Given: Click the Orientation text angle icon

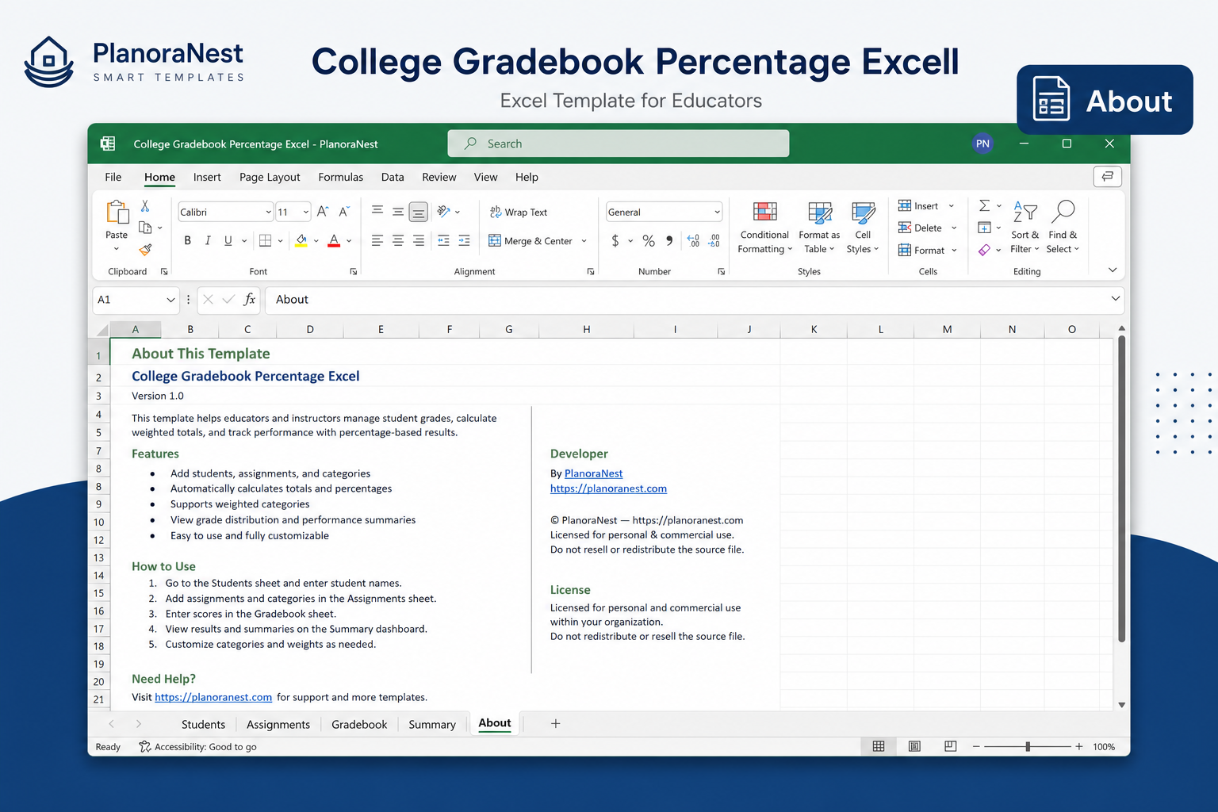Looking at the screenshot, I should click(444, 211).
